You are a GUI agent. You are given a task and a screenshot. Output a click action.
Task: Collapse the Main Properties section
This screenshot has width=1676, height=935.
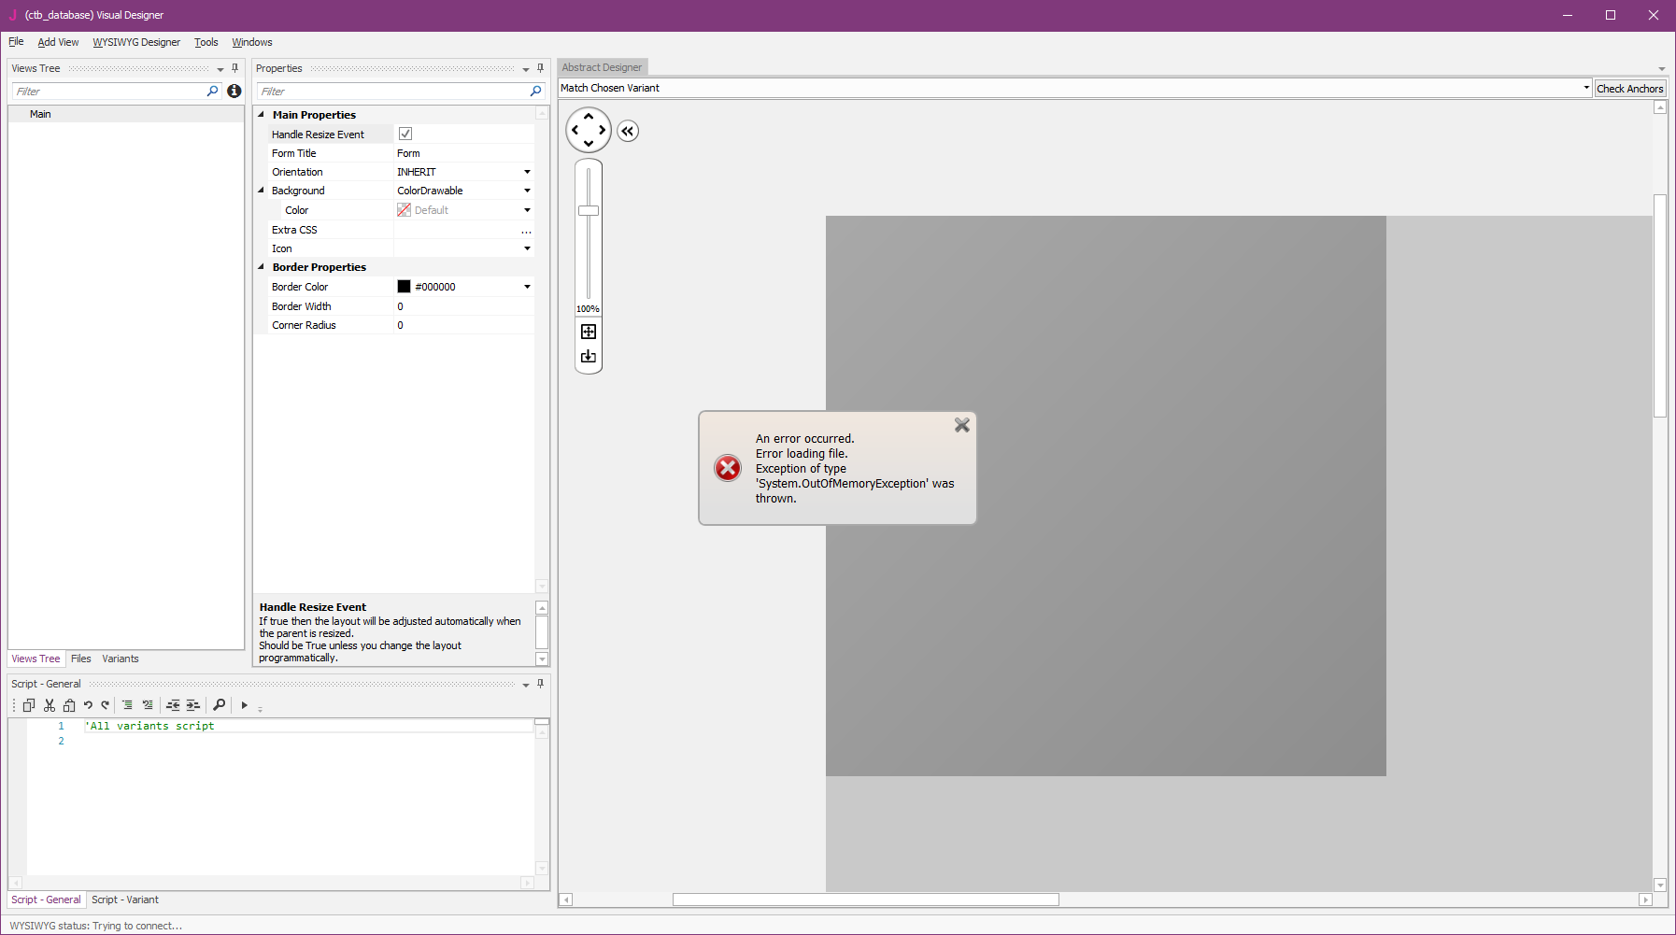(262, 115)
